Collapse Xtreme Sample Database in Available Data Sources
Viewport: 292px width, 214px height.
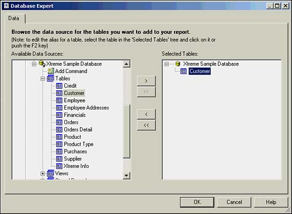pos(34,64)
